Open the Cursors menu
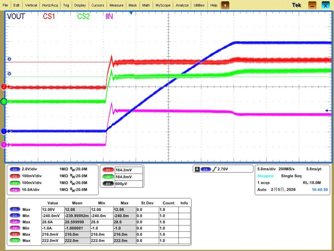Screen dimensions: 334x251 (98, 5)
